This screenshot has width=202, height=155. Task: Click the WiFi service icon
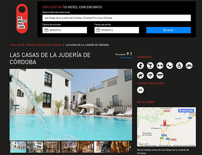click(x=150, y=75)
